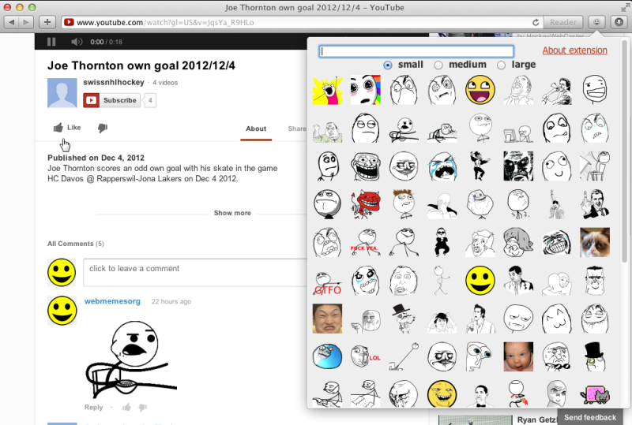Switch to the Share tab
The height and width of the screenshot is (425, 632).
297,129
